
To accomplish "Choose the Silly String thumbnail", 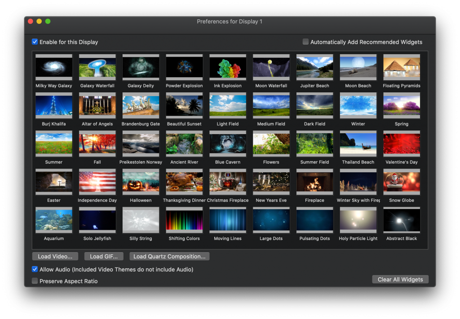I will coord(141,220).
